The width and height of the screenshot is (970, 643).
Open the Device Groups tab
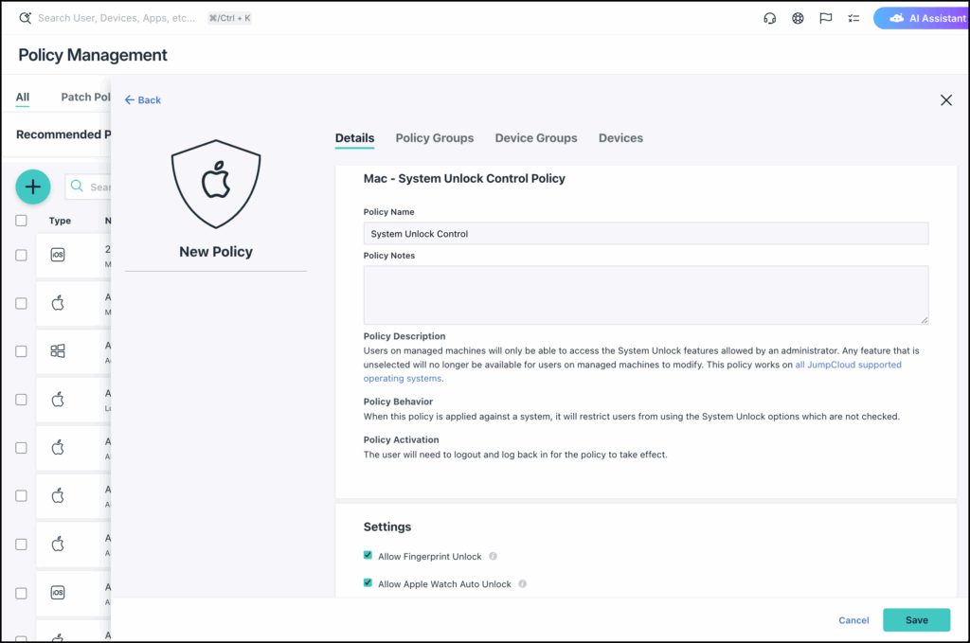point(535,138)
